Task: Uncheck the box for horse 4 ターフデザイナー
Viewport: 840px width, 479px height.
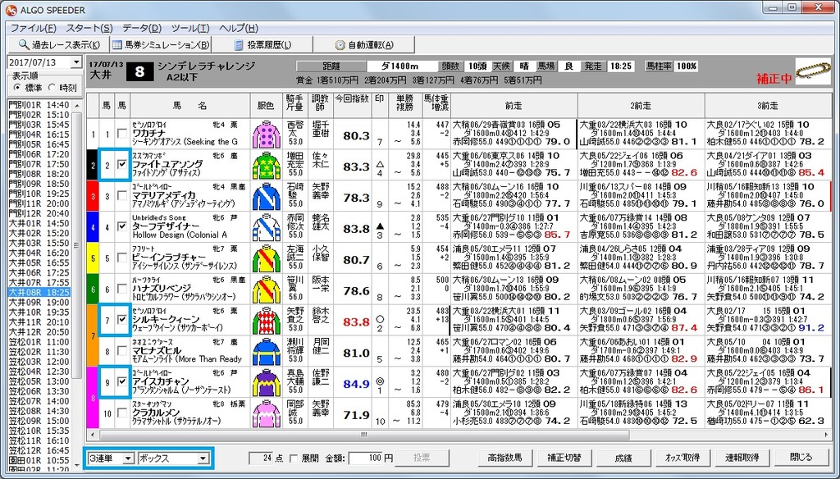Action: [x=122, y=226]
